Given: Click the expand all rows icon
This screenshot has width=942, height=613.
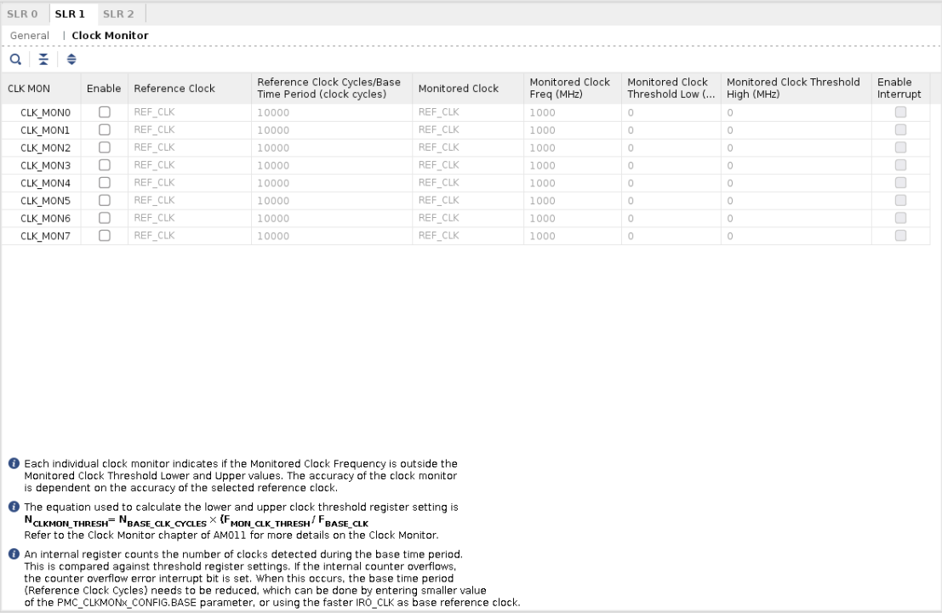Looking at the screenshot, I should pos(71,60).
